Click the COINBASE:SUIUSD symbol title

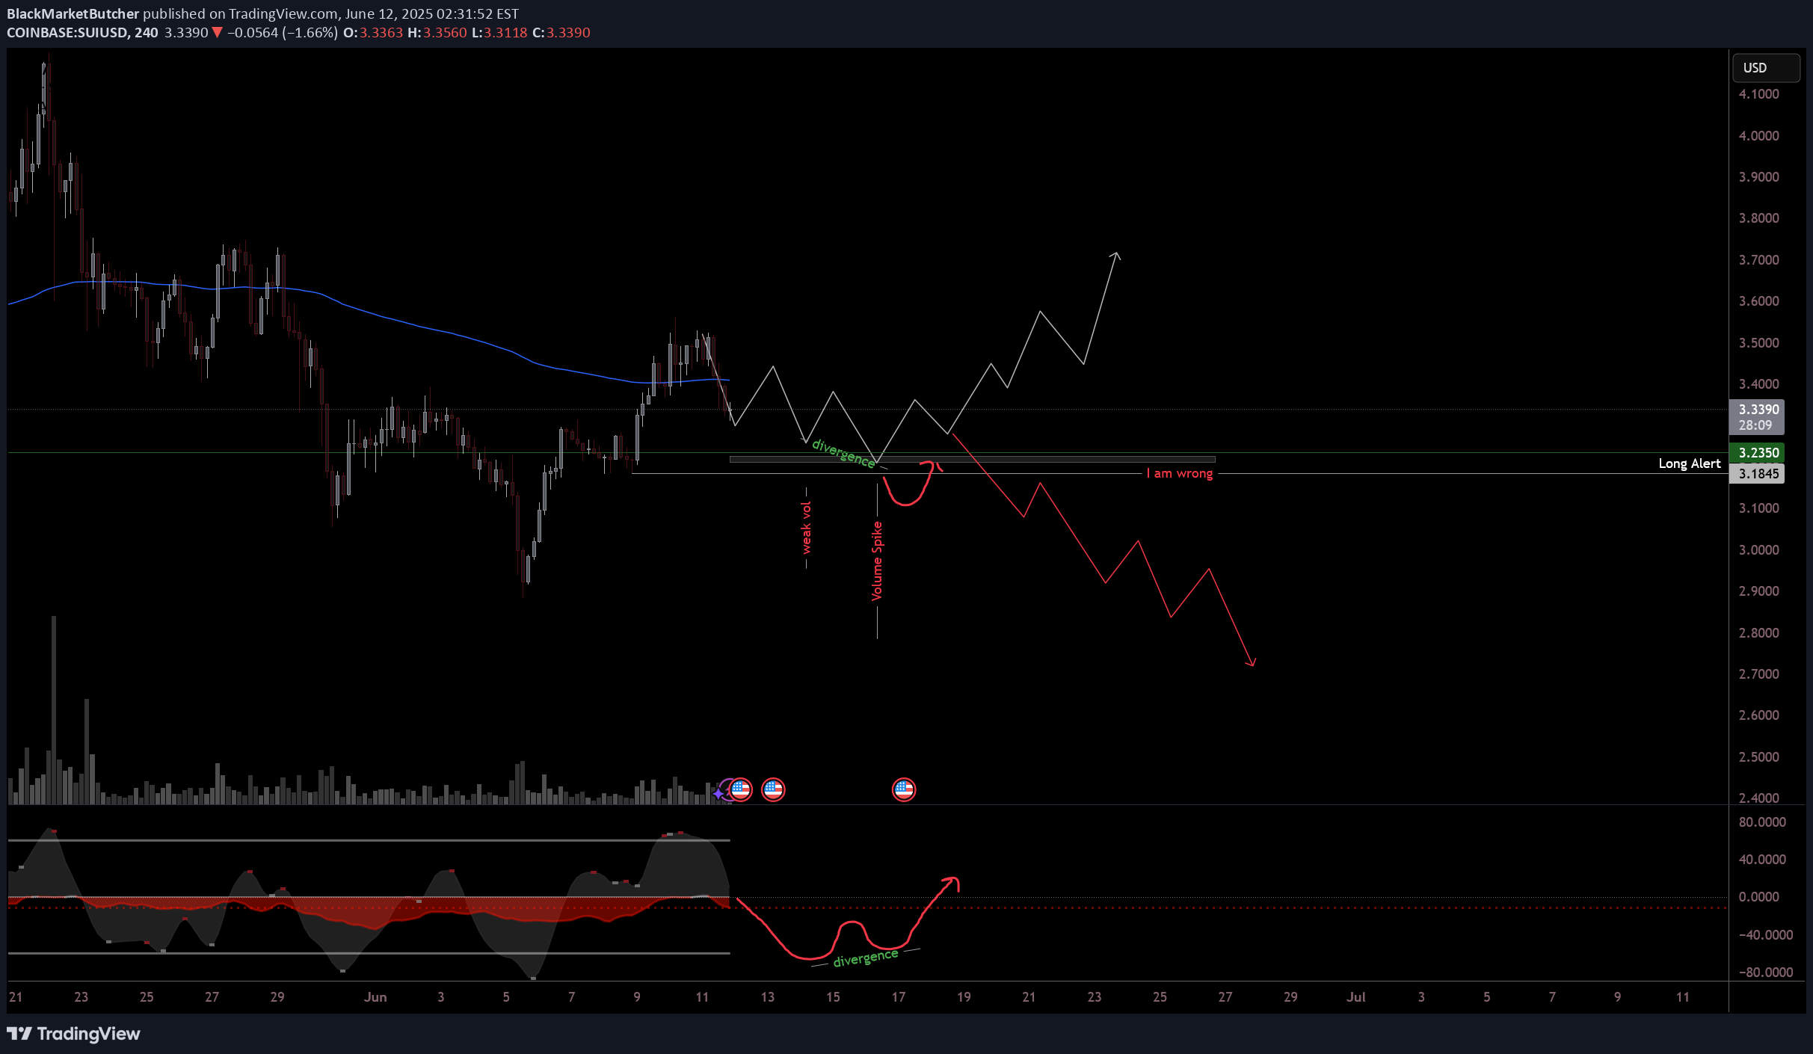[67, 33]
